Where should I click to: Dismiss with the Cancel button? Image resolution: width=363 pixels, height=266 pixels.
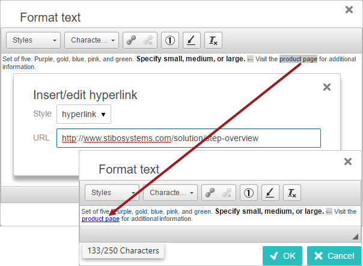(334, 256)
